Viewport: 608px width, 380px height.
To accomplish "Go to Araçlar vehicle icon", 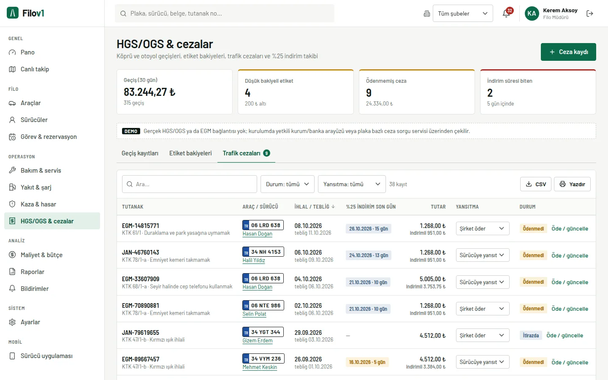I will coord(12,103).
